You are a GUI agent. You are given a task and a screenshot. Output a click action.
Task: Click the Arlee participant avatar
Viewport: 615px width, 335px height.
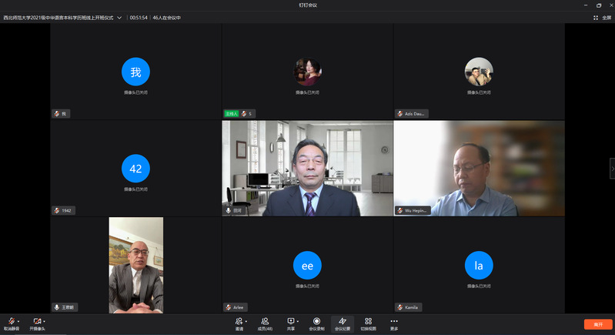307,266
